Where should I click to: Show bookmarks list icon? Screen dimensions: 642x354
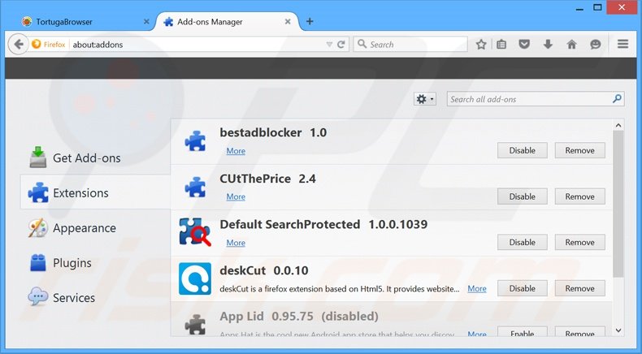point(501,44)
